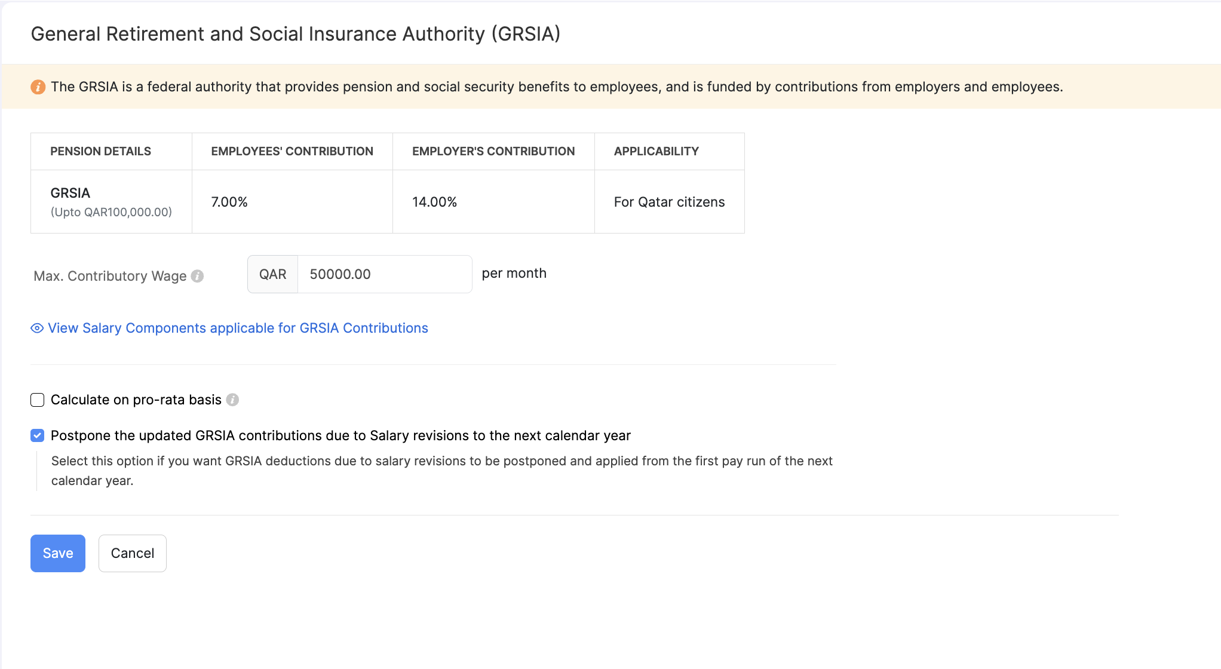
Task: Click the 14.00% employer's contribution value
Action: click(434, 202)
